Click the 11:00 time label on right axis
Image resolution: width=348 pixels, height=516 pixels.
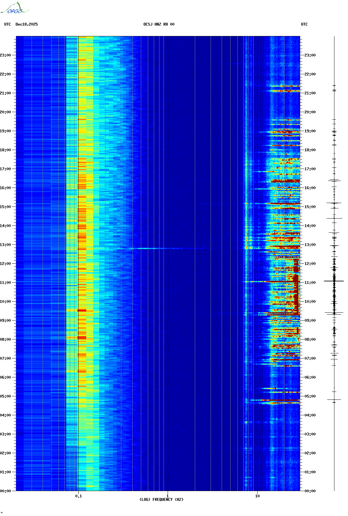[x=310, y=283]
